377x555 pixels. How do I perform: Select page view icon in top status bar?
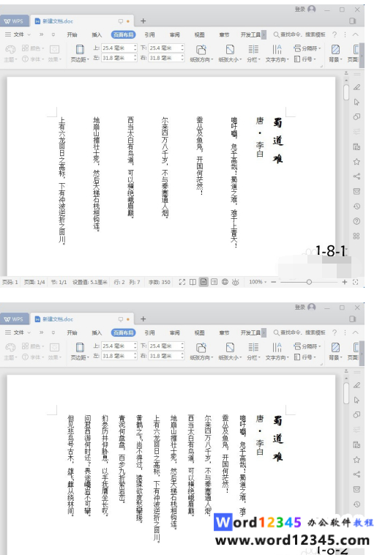tap(204, 282)
